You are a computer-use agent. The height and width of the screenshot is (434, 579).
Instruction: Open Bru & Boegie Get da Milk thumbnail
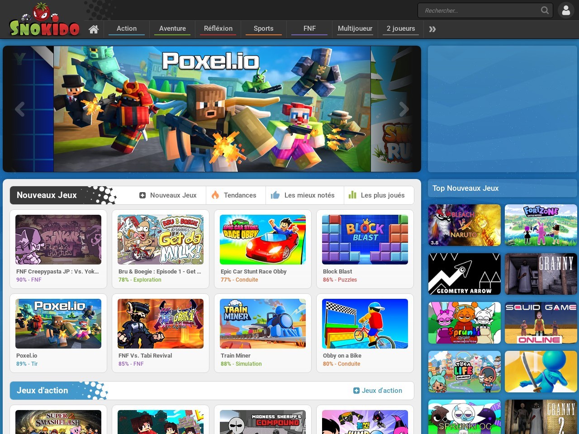[161, 240]
